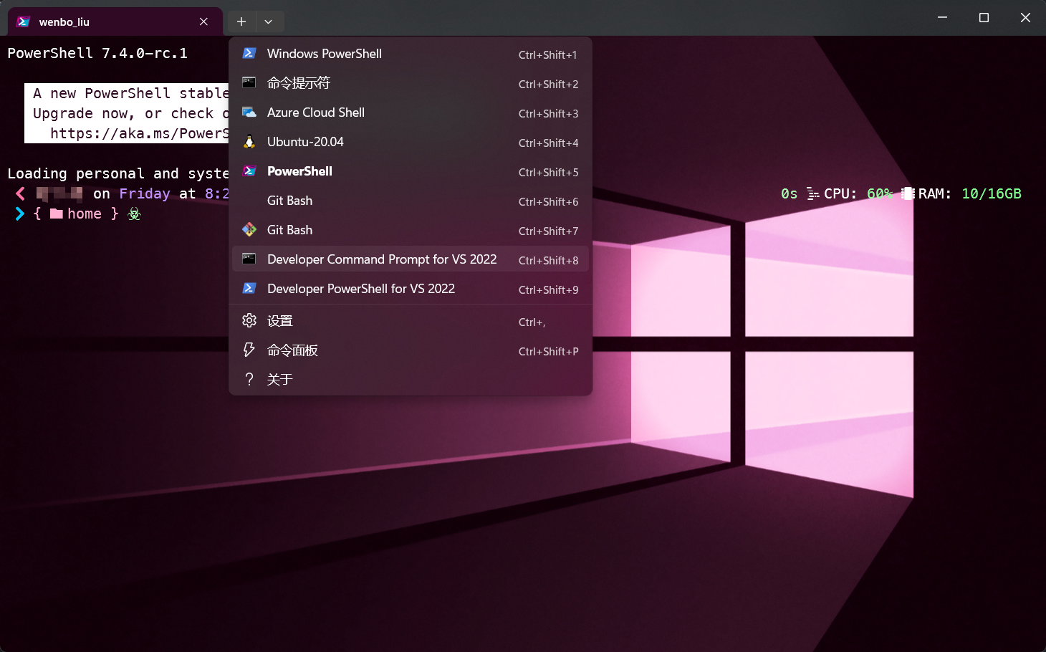Start the Ubuntu-20.04 profile

click(411, 142)
